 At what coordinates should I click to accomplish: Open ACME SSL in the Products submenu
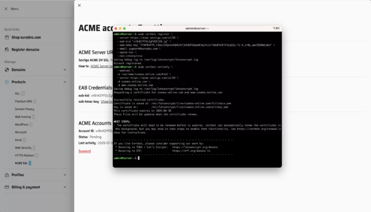point(21,163)
